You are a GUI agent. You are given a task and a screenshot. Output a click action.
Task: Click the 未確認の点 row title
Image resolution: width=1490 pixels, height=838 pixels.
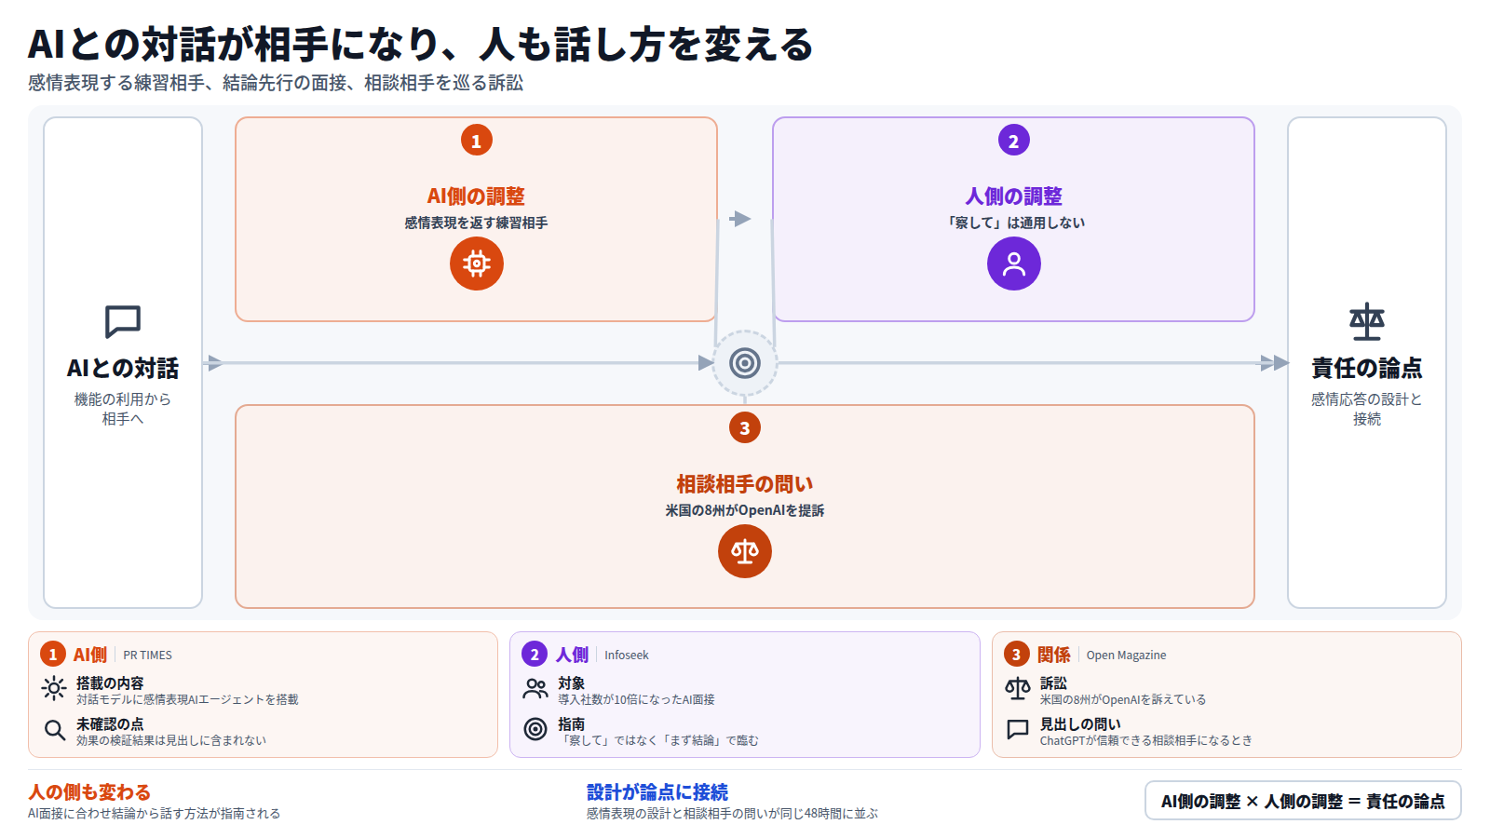click(110, 724)
